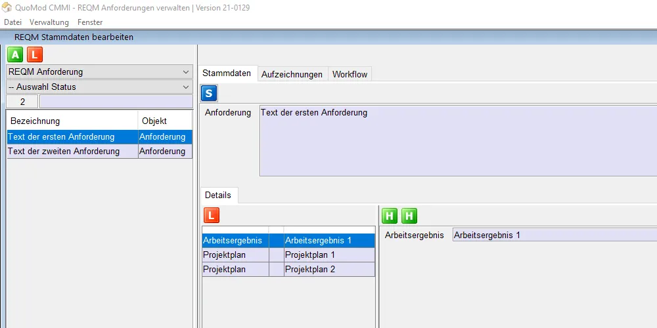Open the Datei menu
This screenshot has width=657, height=328.
(x=12, y=22)
